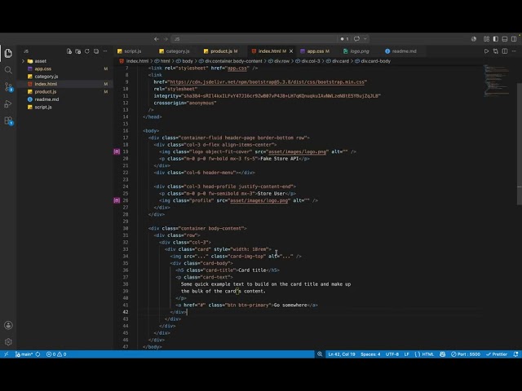Toggle the bottom panel
The height and width of the screenshot is (391, 522).
(505, 39)
